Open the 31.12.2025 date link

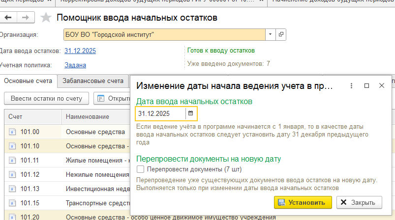(x=80, y=51)
